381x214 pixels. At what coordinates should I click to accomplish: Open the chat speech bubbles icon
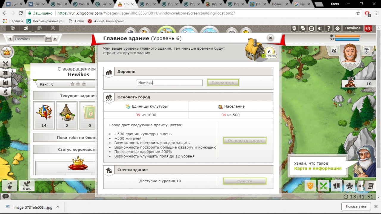[303, 29]
